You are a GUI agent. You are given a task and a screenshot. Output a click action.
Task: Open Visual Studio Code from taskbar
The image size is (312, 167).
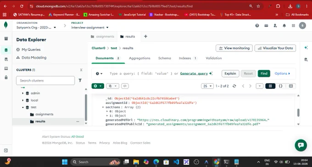tap(176, 162)
